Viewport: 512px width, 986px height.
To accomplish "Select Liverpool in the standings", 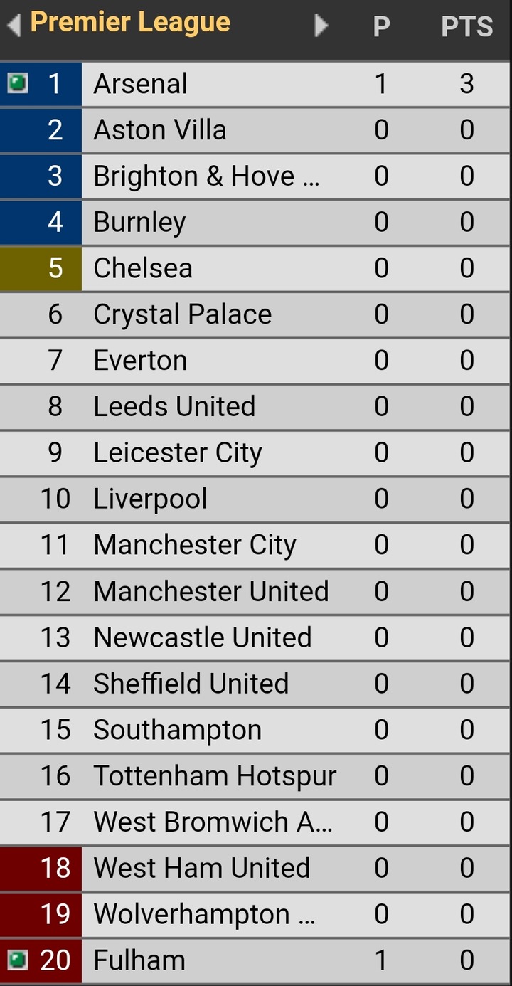I will point(150,499).
